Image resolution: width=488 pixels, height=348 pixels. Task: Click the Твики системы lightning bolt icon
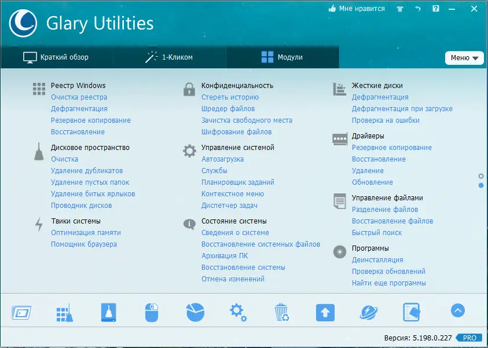tap(39, 225)
